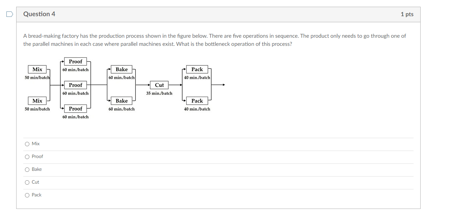The height and width of the screenshot is (218, 453).
Task: Click the bottom Pack box in the diagram
Action: tap(197, 101)
